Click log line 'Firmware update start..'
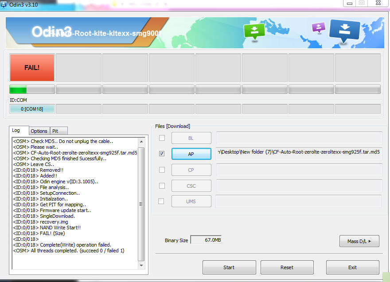Image resolution: width=390 pixels, height=282 pixels. [52, 210]
